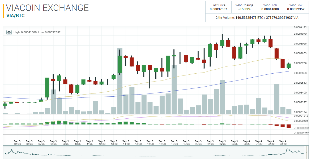The image size is (311, 161).
Task: Click time label Sep 3 09:30
Action: tap(66, 143)
